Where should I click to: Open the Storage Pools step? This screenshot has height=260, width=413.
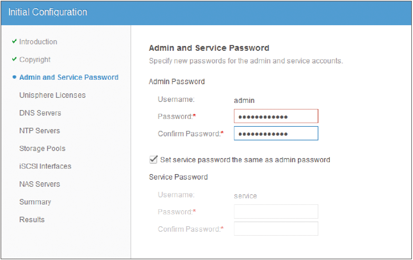coord(42,149)
